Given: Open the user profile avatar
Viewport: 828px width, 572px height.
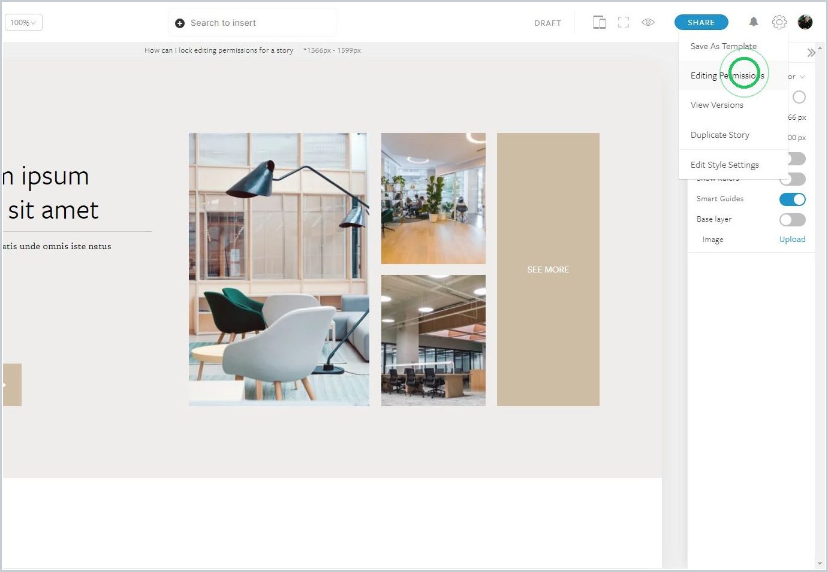Looking at the screenshot, I should [805, 22].
